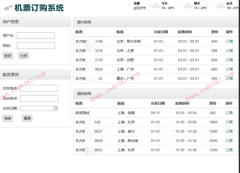Click the 出发地点 departure input field
Image resolution: width=240 pixels, height=173 pixels.
point(39,88)
